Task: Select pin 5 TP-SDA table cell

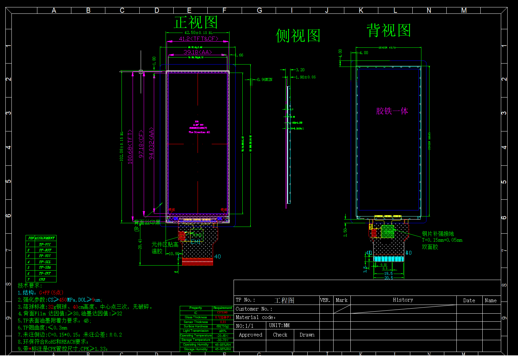Action: coord(45,268)
